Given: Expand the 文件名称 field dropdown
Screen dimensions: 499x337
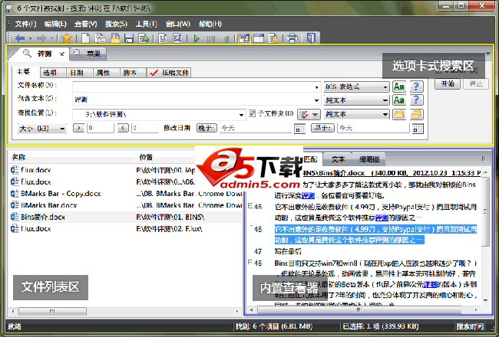Looking at the screenshot, I should point(316,87).
